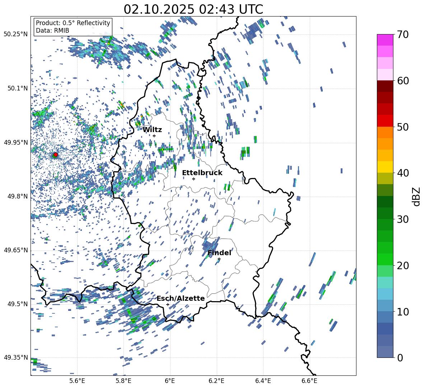The image size is (425, 388).
Task: Click the yellow colorbar segment above 40
Action: coord(385,167)
